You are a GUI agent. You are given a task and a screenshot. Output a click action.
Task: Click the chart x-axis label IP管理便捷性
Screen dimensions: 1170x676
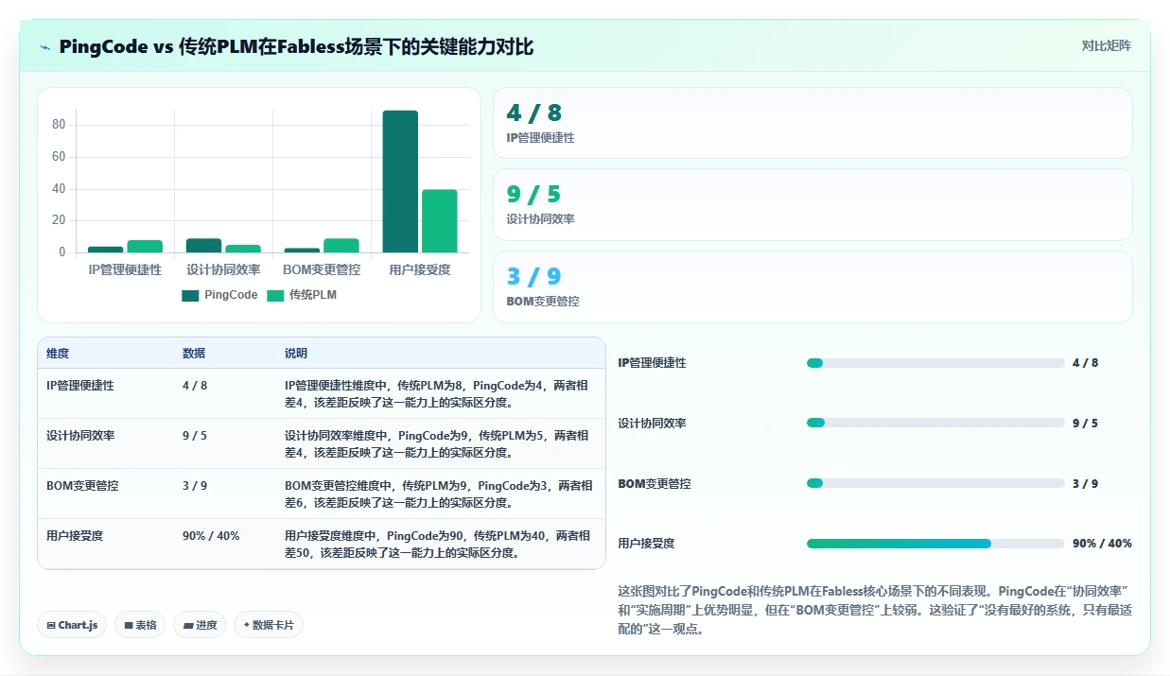pos(125,269)
